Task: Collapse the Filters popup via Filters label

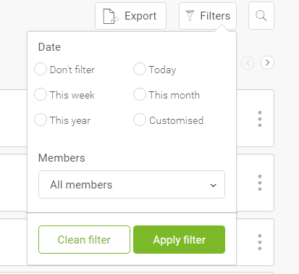Action: (215, 16)
